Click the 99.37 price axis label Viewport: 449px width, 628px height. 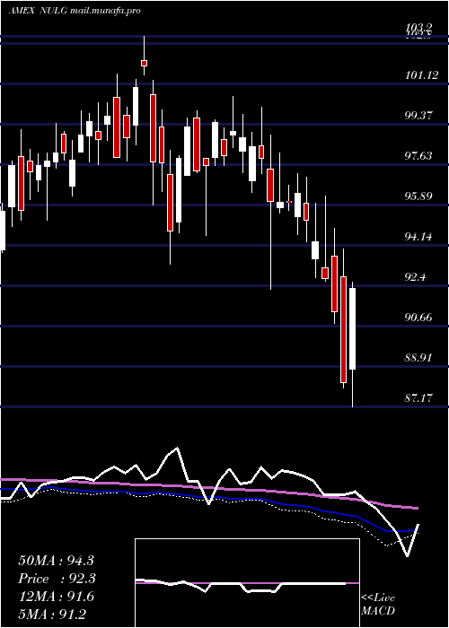tap(419, 116)
